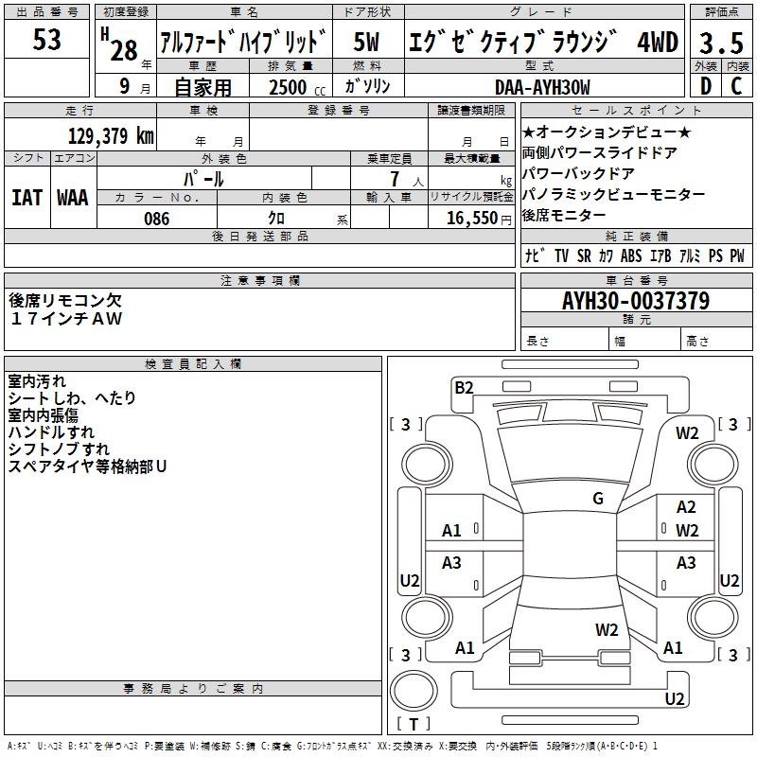
Task: Click the interior grade C
Action: click(736, 86)
